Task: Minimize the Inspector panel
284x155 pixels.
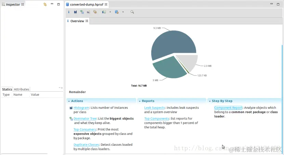Action: click(x=52, y=4)
